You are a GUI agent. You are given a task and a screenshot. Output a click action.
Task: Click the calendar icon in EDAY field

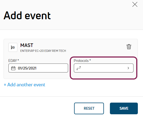[x=13, y=68]
